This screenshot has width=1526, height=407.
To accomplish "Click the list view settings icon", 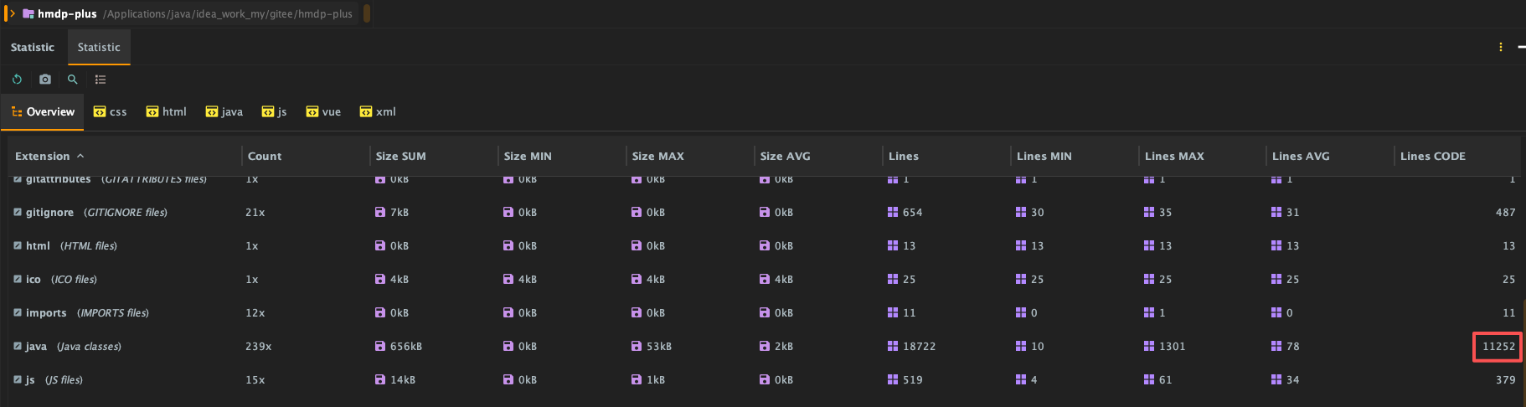I will 101,80.
